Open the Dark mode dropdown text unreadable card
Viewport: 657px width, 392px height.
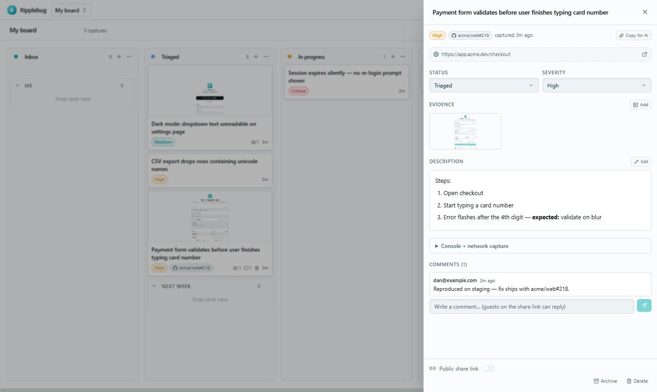210,108
